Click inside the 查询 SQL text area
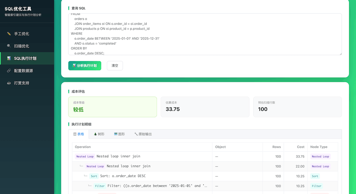356x194 pixels. click(205, 34)
